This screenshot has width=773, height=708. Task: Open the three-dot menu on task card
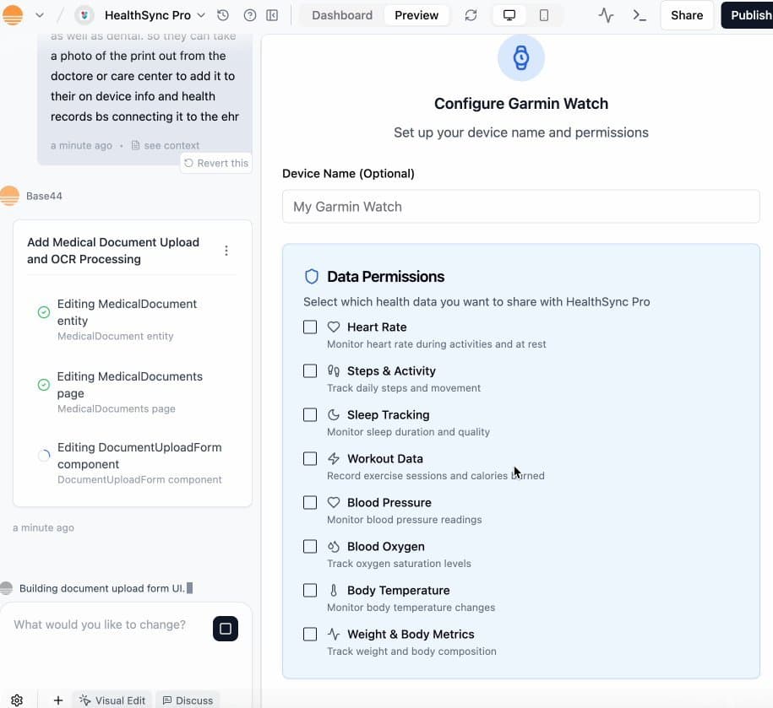(226, 251)
